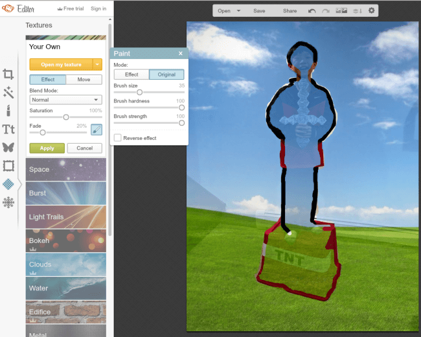Click the Sign in link

tap(98, 8)
